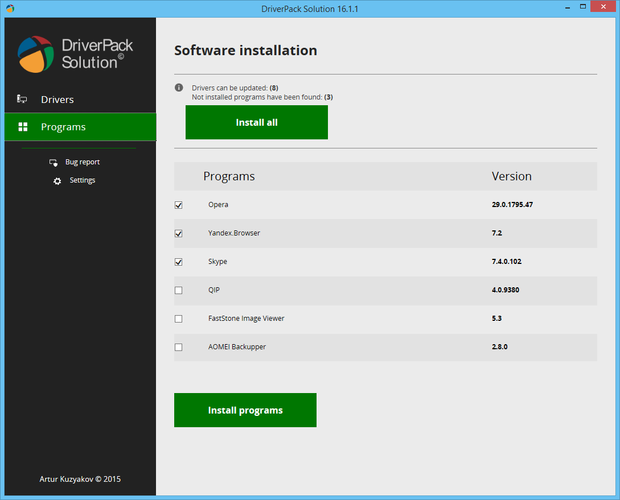Click the Settings gear icon
620x500 pixels.
point(57,181)
